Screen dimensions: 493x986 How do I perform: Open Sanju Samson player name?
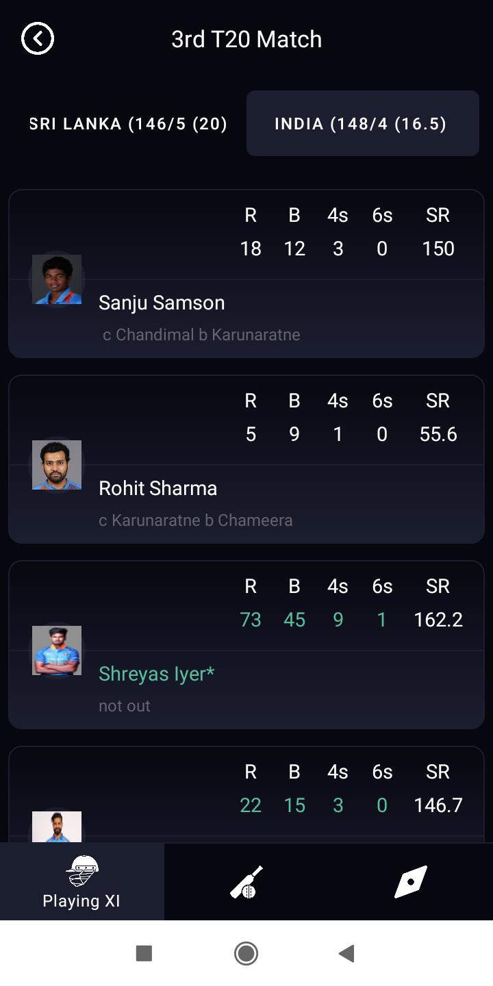162,303
